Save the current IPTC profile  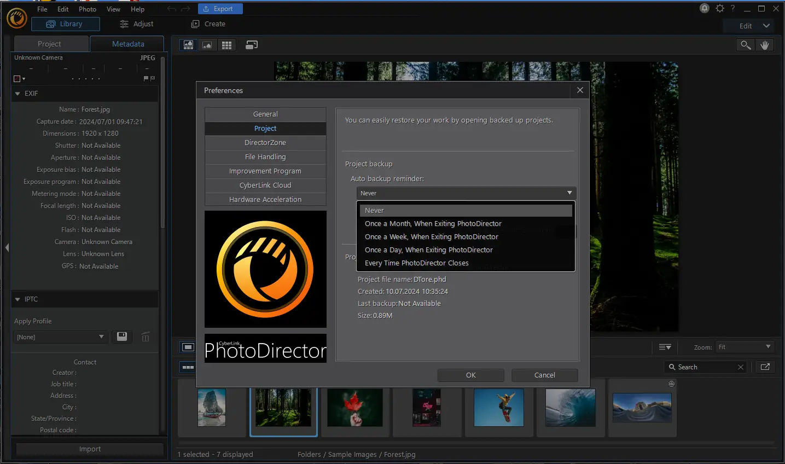coord(121,337)
